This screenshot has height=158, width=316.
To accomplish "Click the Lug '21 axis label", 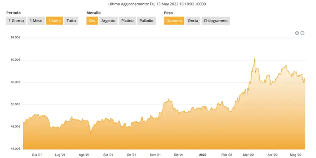I will (60, 155).
